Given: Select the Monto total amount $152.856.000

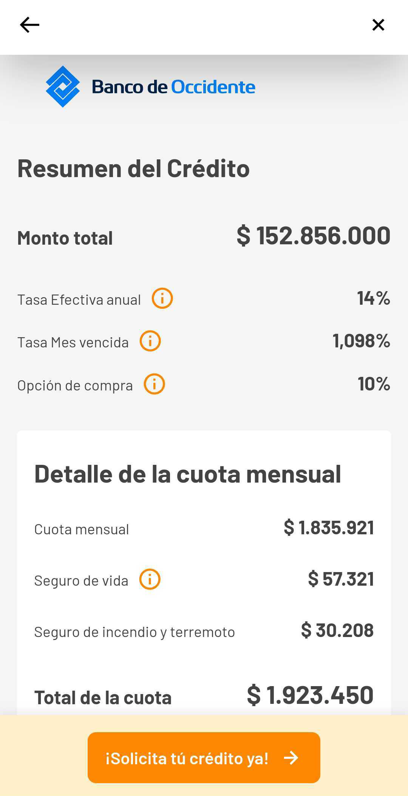Looking at the screenshot, I should point(314,236).
